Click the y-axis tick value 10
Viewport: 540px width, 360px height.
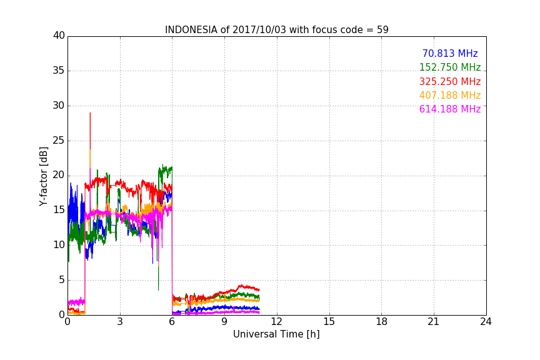click(x=59, y=244)
